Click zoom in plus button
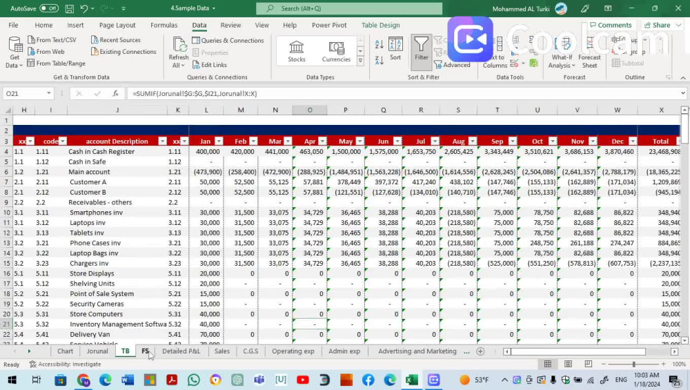Image resolution: width=690 pixels, height=390 pixels. (664, 364)
